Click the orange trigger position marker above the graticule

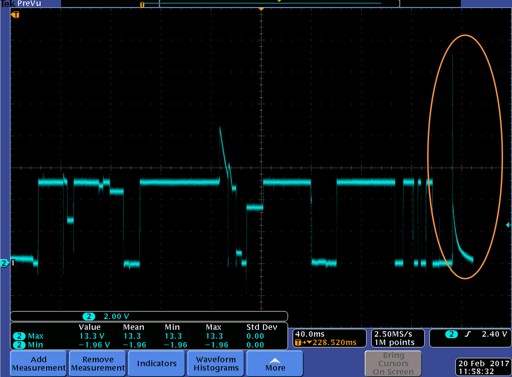pyautogui.click(x=261, y=9)
